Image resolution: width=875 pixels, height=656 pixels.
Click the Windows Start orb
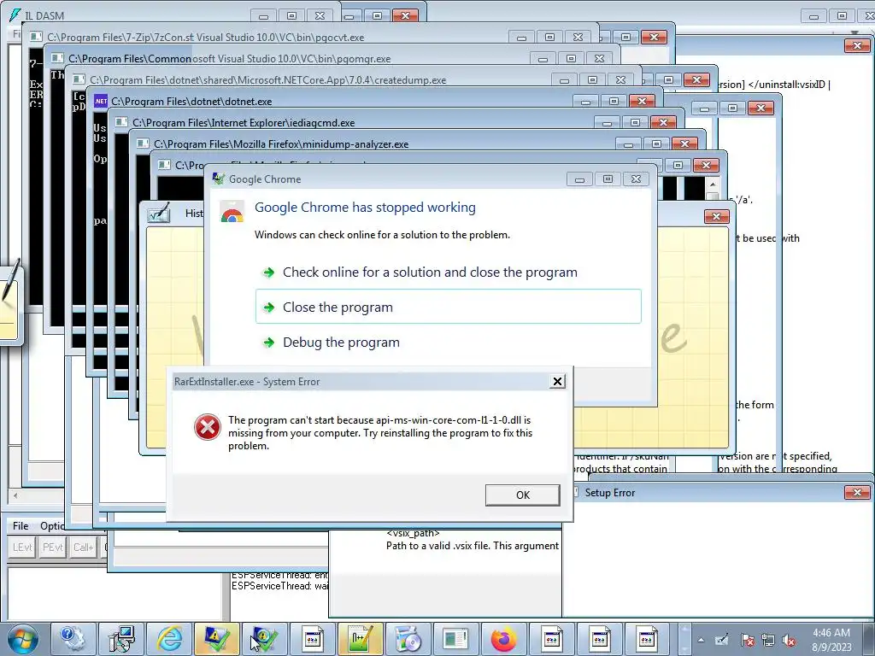click(23, 639)
